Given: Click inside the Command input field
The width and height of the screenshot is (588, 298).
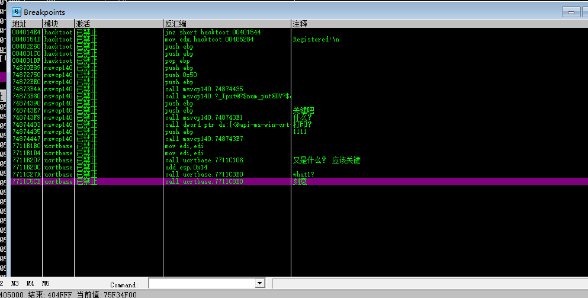Looking at the screenshot, I should tap(201, 284).
